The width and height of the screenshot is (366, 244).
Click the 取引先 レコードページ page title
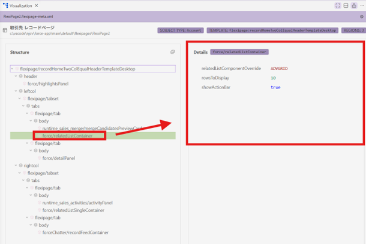[x=32, y=28]
